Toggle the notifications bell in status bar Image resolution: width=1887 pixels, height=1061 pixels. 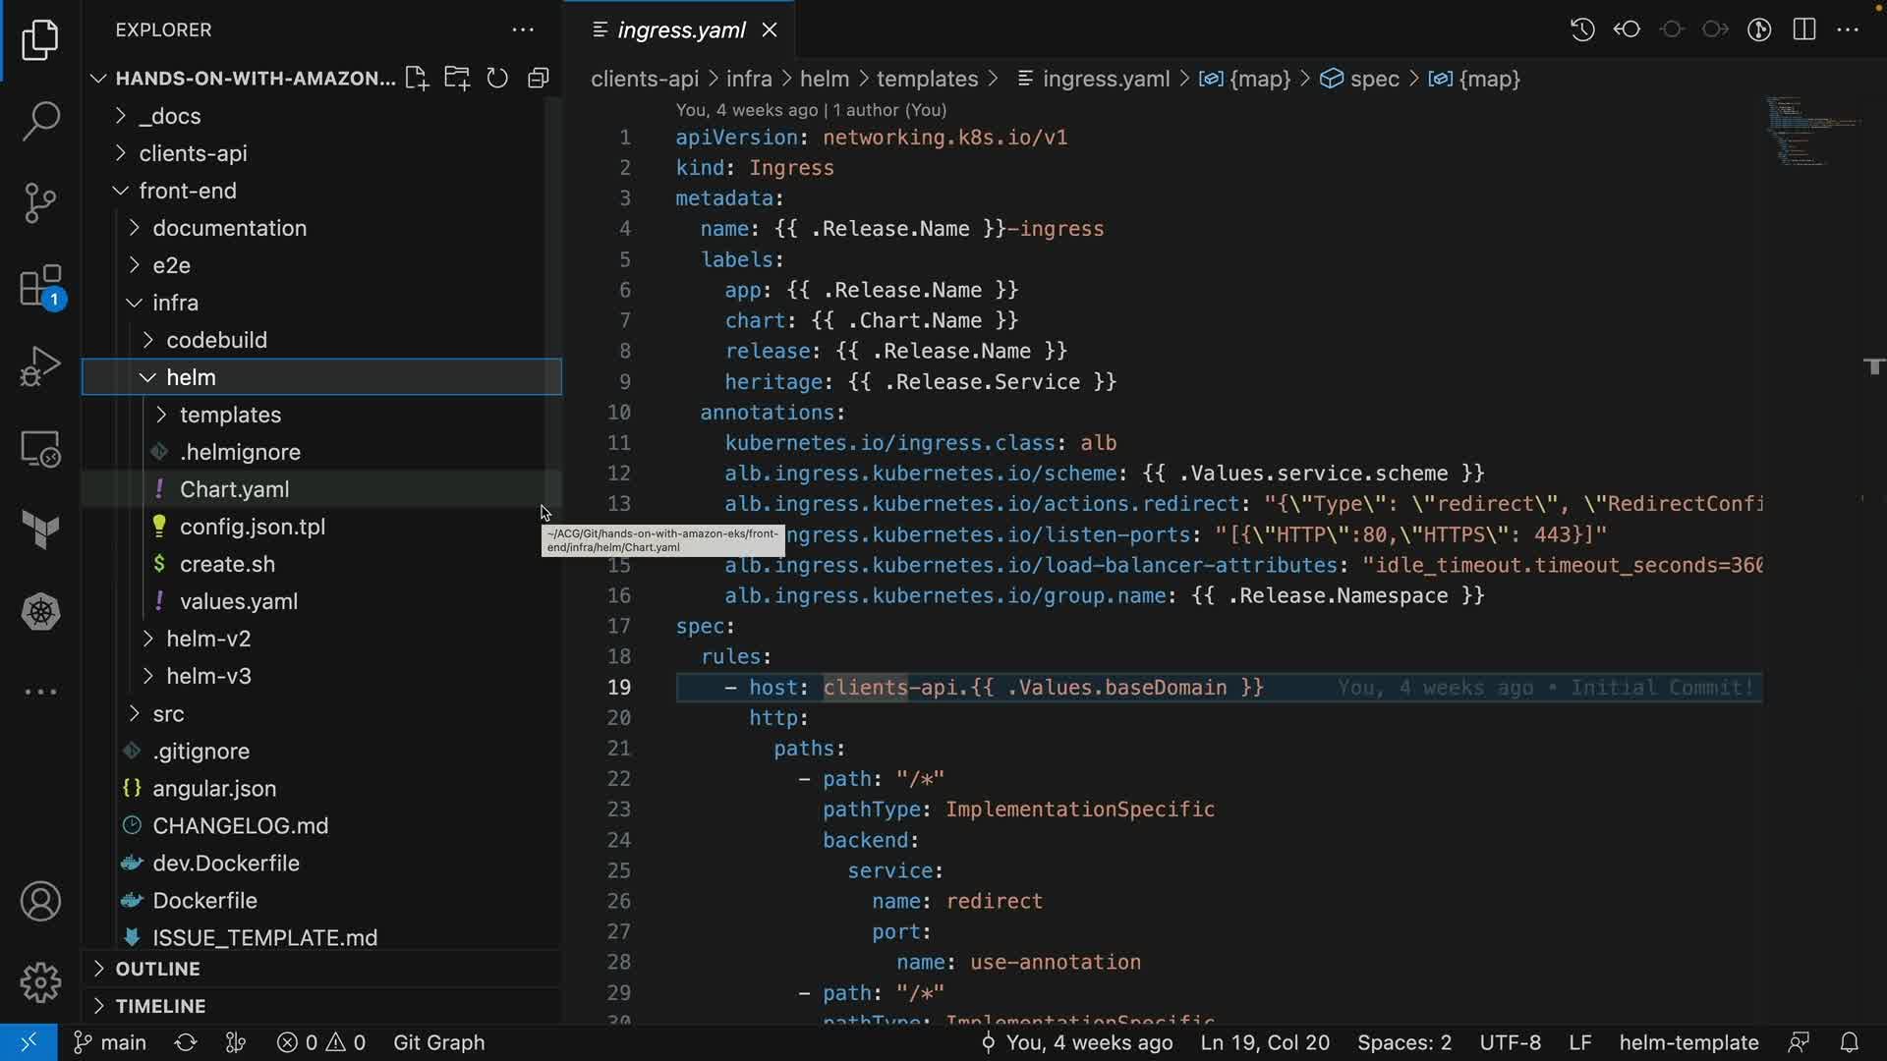click(x=1849, y=1042)
